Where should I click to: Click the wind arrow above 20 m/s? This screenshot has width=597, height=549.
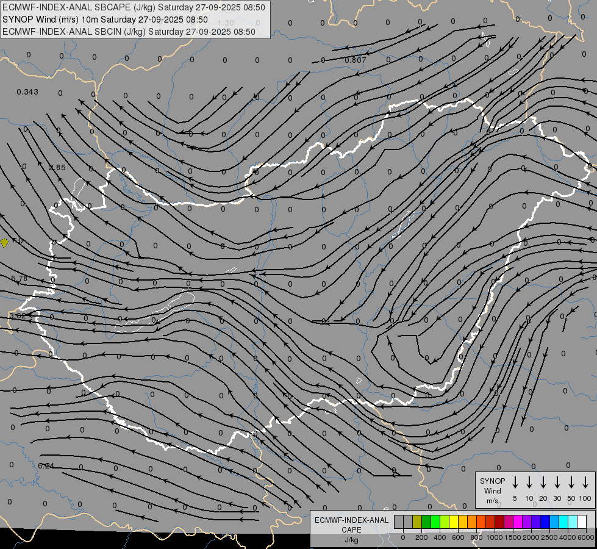point(543,483)
